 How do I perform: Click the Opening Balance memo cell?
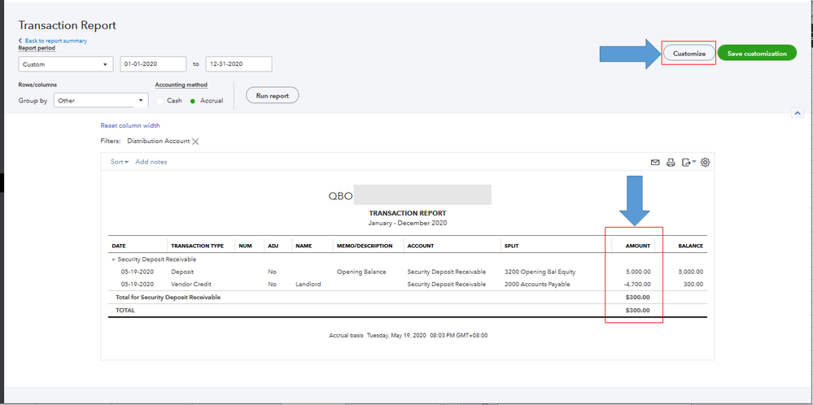pos(361,272)
